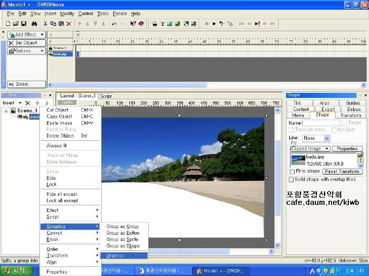Image resolution: width=369 pixels, height=276 pixels.
Task: Open the Export tab
Action: [328, 109]
